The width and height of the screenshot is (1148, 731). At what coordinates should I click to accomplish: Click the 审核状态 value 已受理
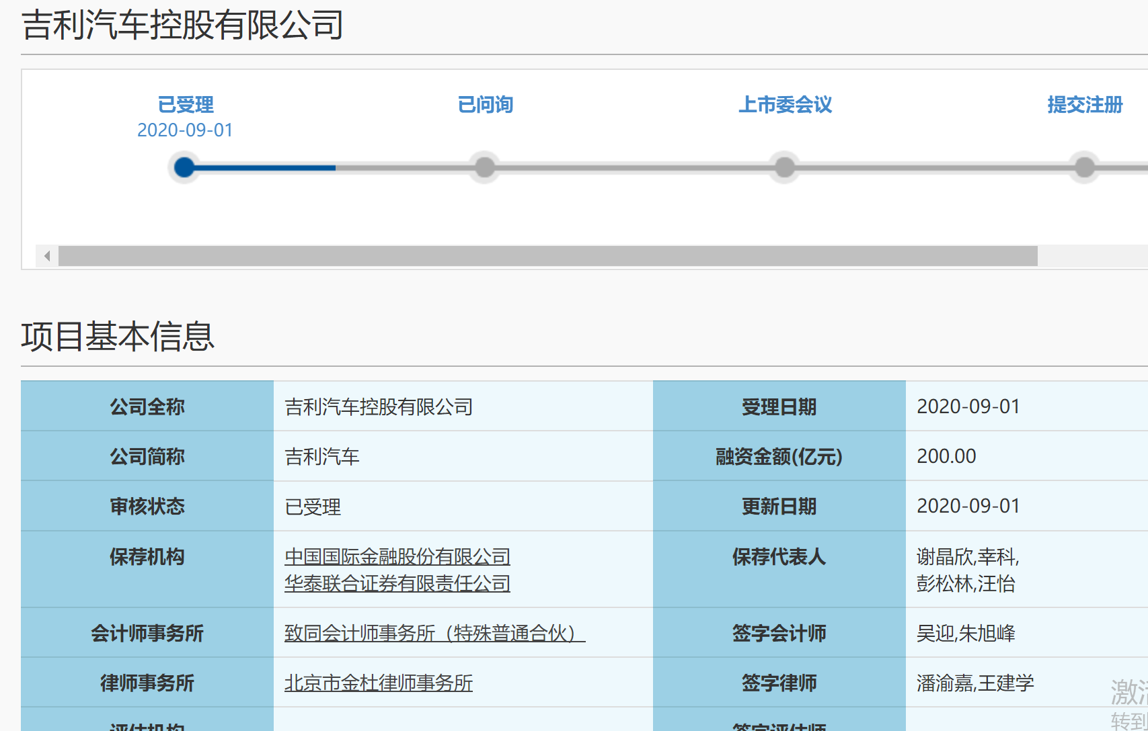[x=313, y=507]
